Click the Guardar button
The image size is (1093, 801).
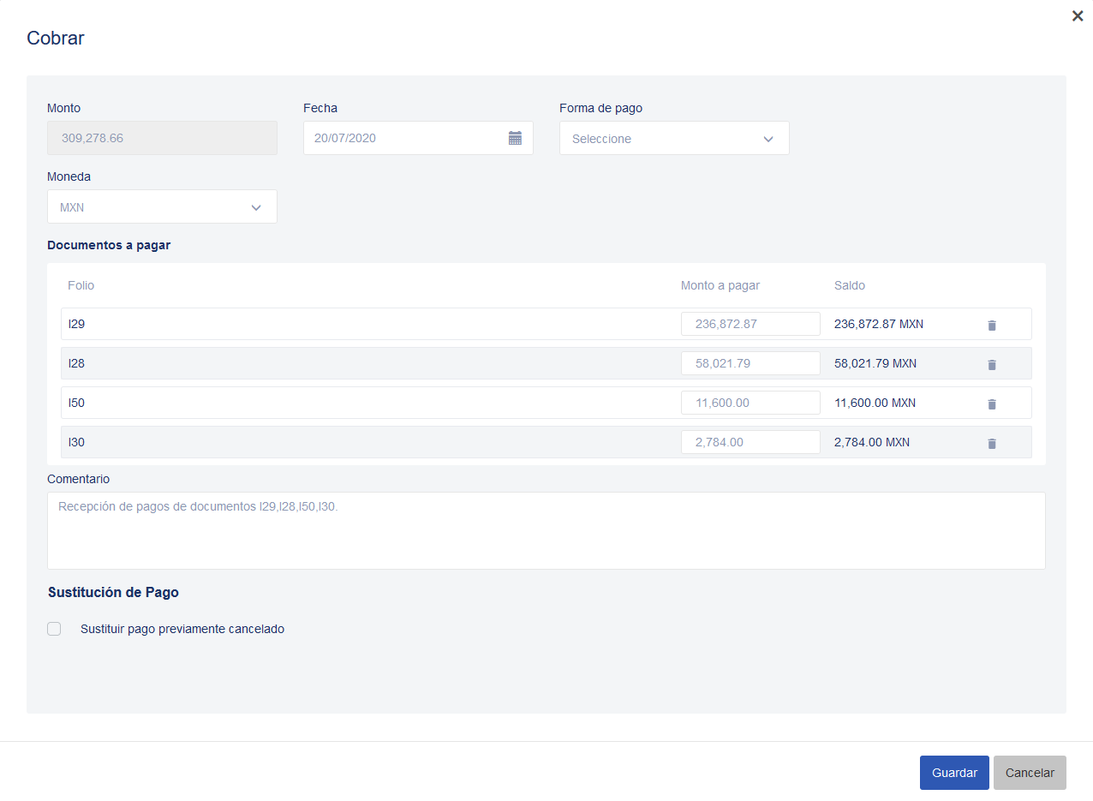[x=954, y=773]
